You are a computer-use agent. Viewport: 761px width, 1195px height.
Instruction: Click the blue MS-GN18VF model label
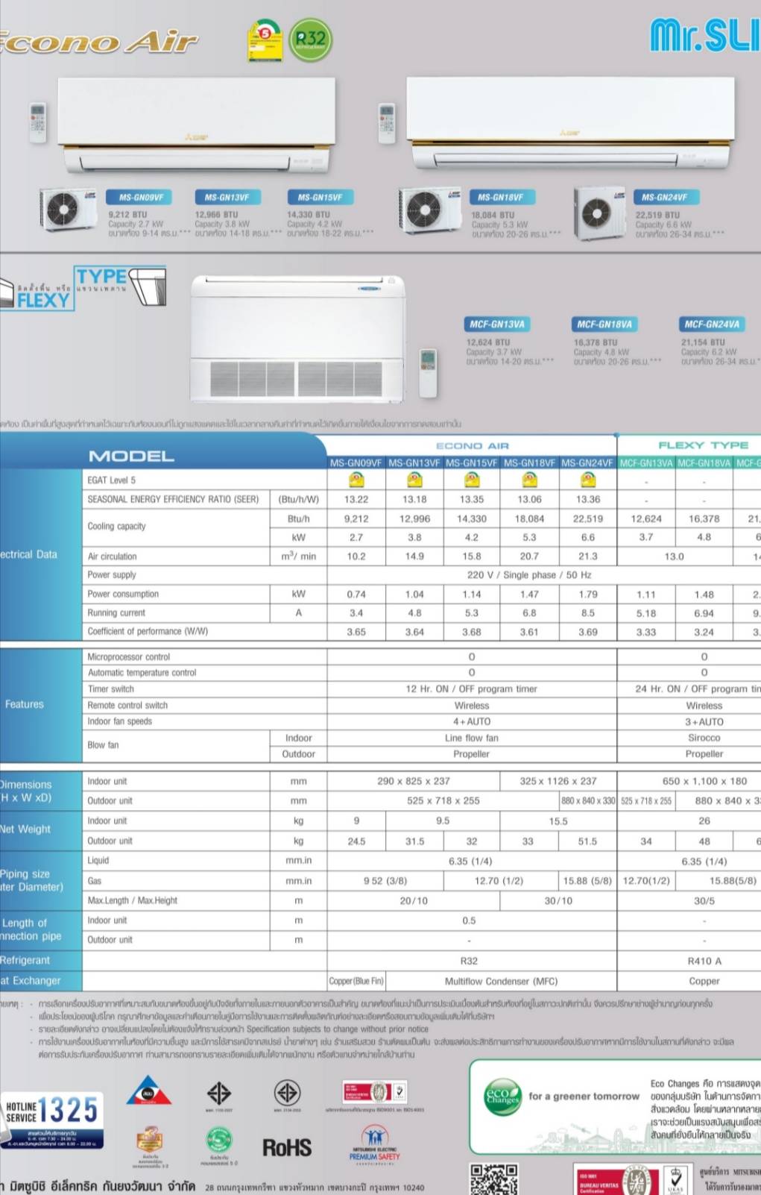pyautogui.click(x=501, y=197)
